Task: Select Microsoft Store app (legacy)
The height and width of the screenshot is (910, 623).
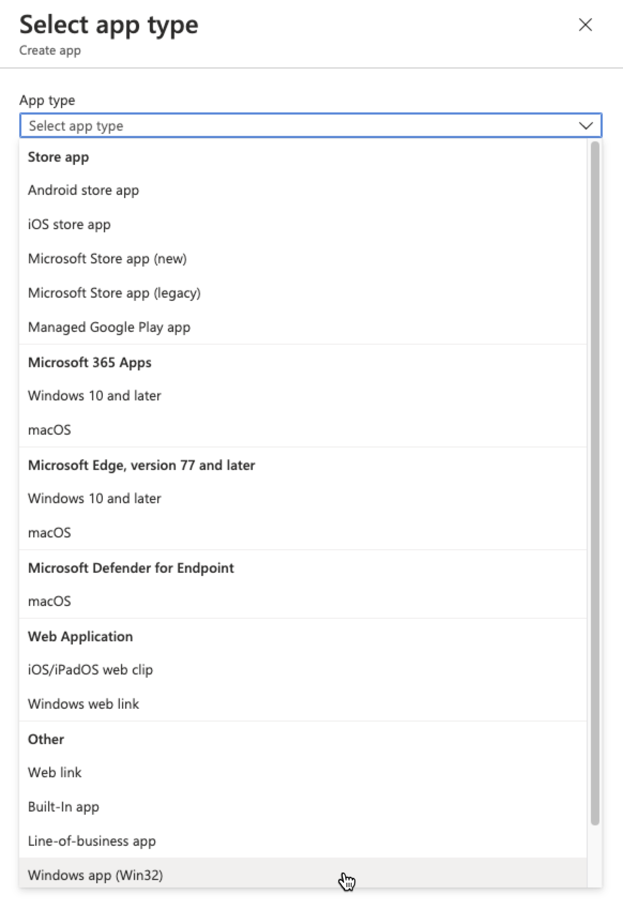Action: (x=303, y=293)
